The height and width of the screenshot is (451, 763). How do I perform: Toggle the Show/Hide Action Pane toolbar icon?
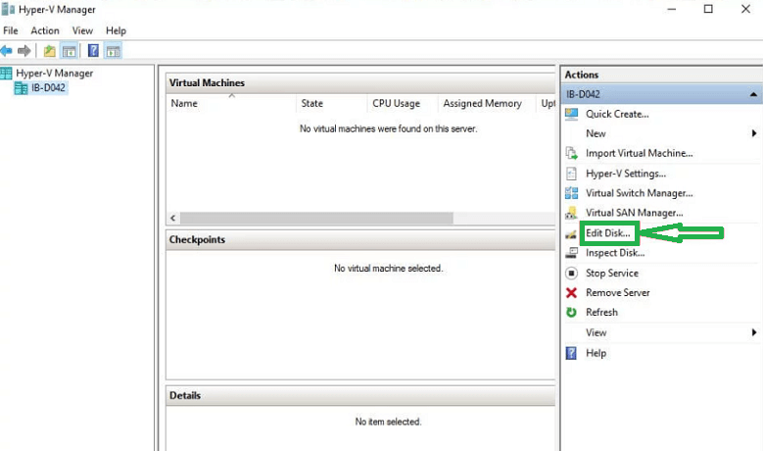pyautogui.click(x=114, y=51)
